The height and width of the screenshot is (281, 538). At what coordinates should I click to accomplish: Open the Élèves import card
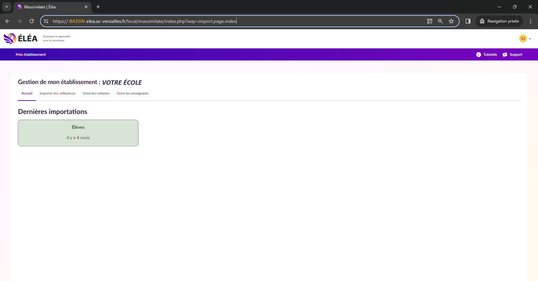[78, 133]
